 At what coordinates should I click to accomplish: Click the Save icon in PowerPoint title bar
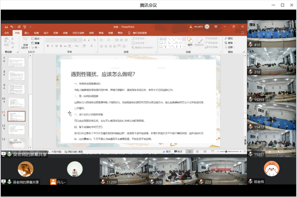(x=6, y=27)
